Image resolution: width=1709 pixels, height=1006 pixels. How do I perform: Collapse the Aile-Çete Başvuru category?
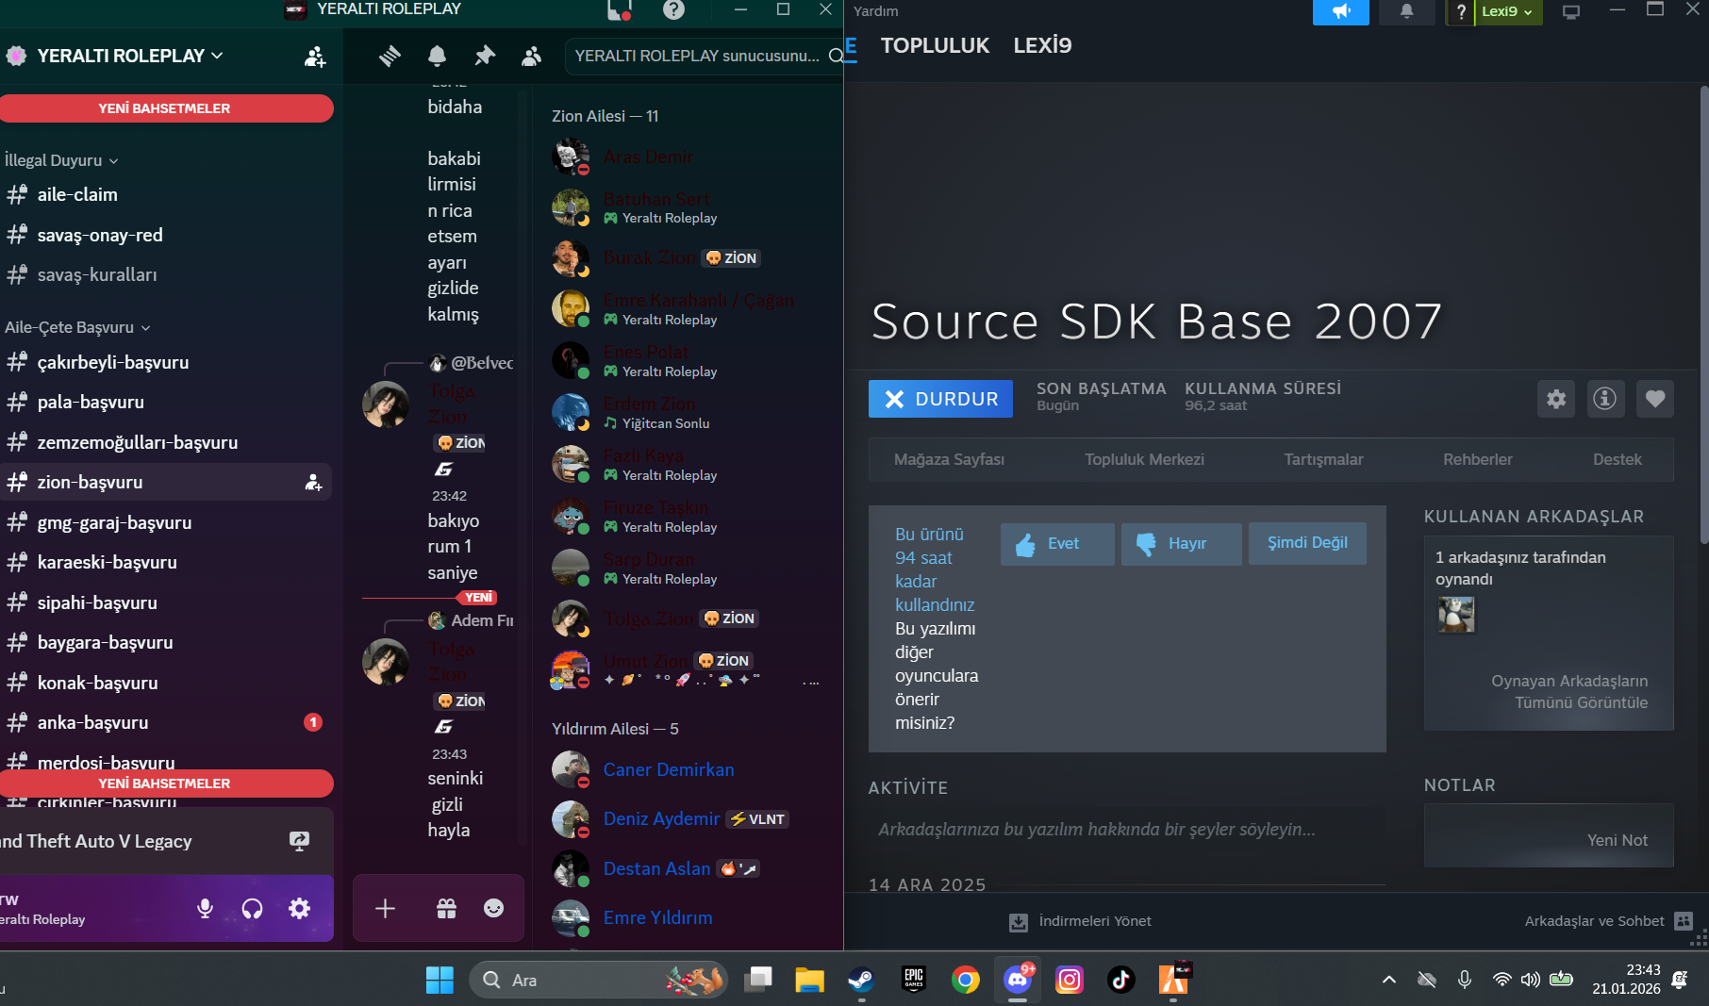(77, 327)
